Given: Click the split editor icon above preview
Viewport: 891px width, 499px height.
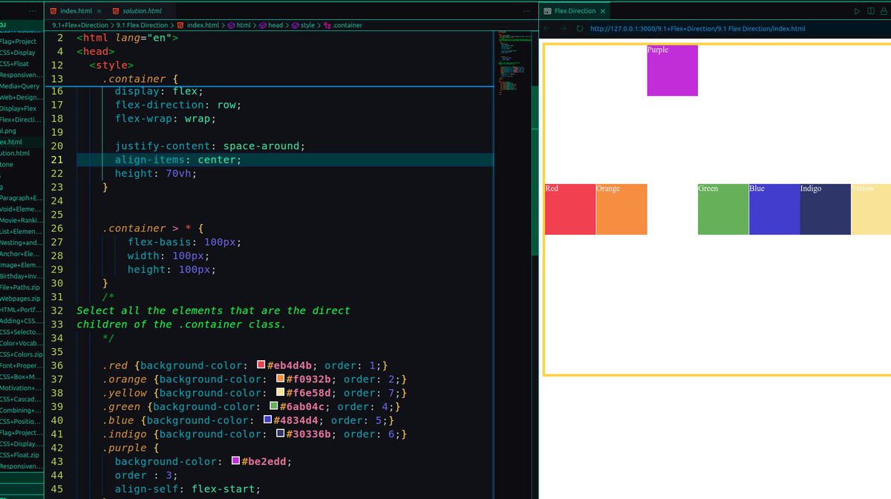Looking at the screenshot, I should point(871,11).
